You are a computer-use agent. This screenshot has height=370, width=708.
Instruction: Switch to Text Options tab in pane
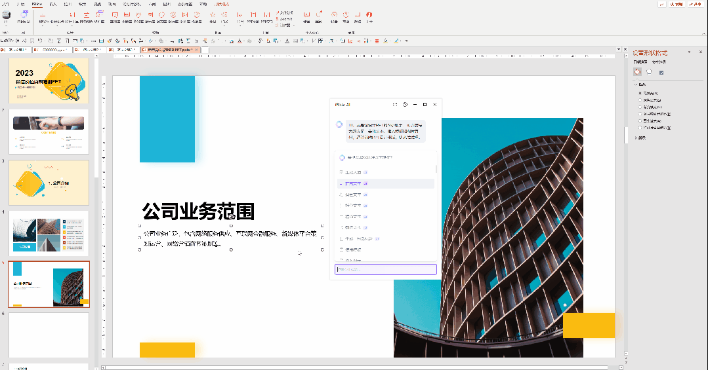tap(659, 62)
